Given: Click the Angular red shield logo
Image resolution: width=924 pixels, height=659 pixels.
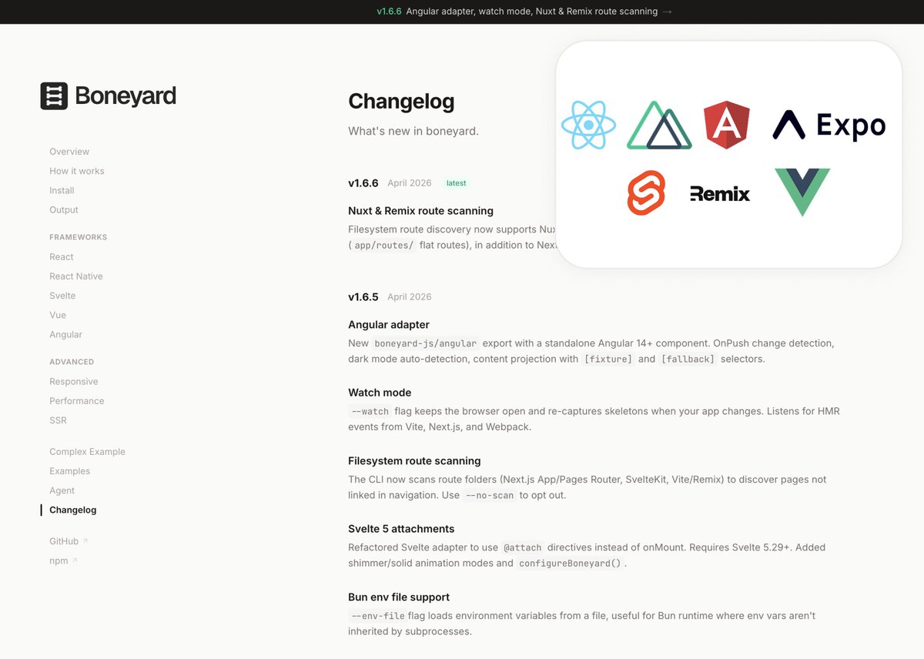Looking at the screenshot, I should 727,125.
